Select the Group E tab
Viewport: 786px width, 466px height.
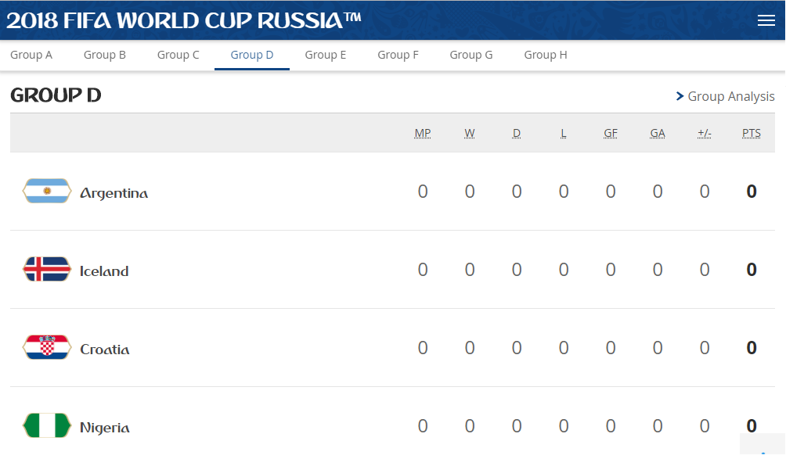(326, 55)
